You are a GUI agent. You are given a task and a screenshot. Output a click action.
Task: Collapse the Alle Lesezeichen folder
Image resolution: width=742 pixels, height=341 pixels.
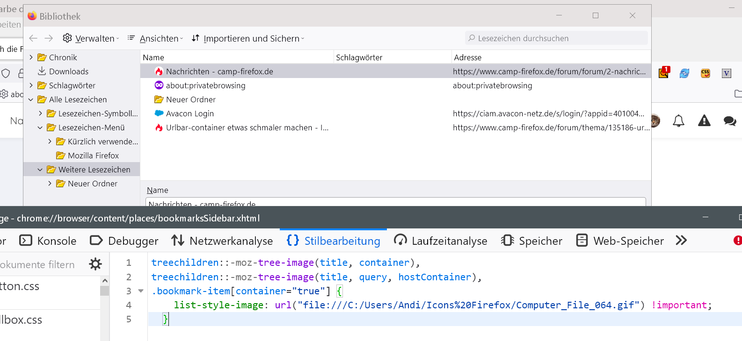coord(31,99)
